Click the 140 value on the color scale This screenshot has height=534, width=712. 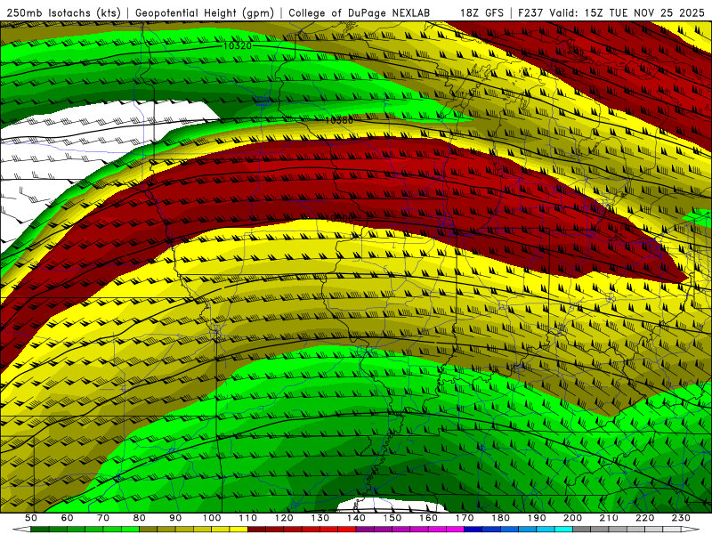[x=356, y=518]
